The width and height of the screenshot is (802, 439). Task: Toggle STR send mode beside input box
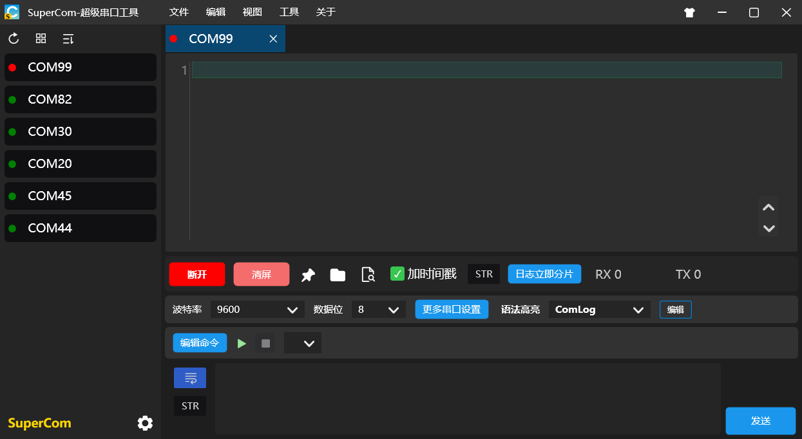click(190, 406)
